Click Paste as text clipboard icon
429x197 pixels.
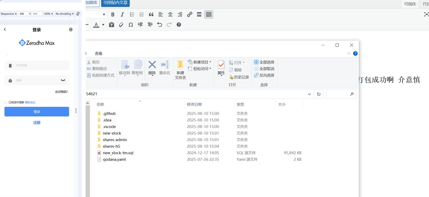(112, 25)
